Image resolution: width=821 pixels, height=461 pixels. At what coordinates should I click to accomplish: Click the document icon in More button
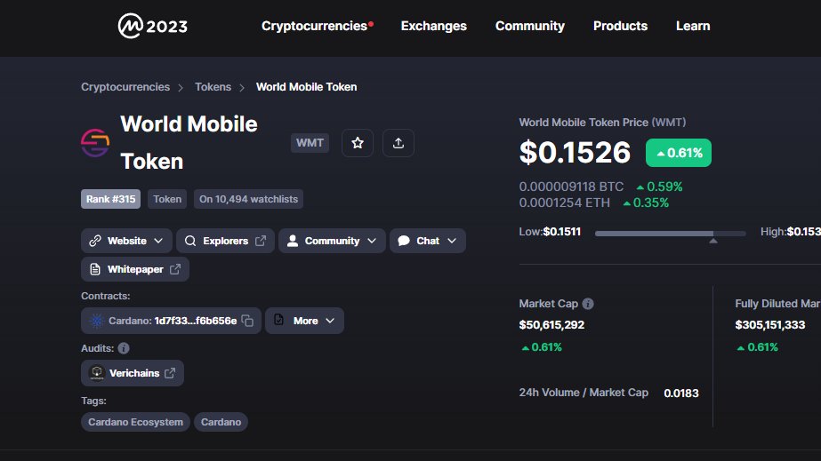point(278,320)
